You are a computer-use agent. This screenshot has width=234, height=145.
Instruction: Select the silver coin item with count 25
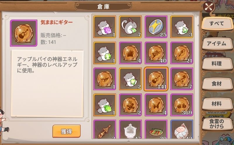156,27
